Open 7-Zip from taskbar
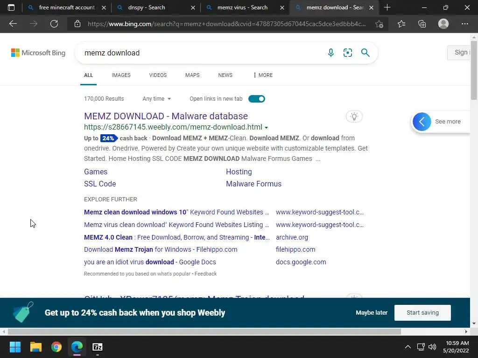The image size is (478, 358). pyautogui.click(x=98, y=347)
